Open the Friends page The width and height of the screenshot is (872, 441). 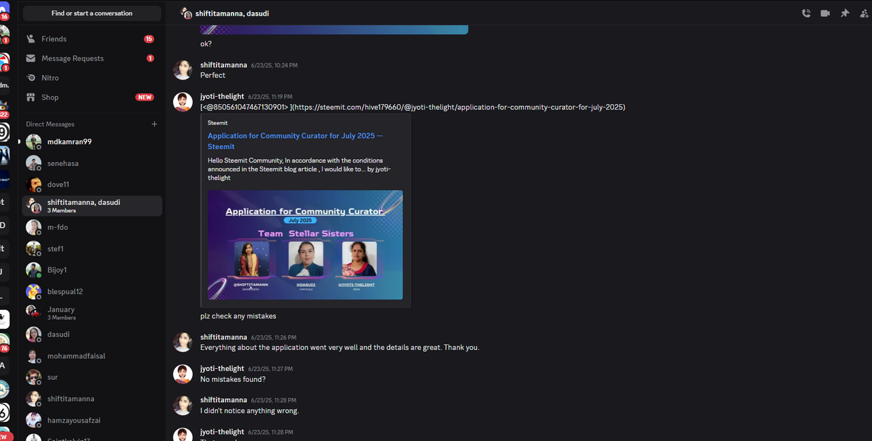click(91, 39)
